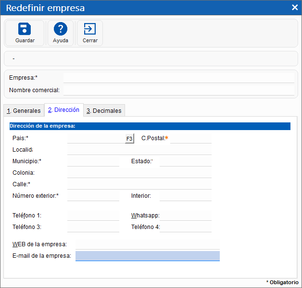The height and width of the screenshot is (288, 302).
Task: Focus the Teléfono 3 field
Action: [x=93, y=227]
